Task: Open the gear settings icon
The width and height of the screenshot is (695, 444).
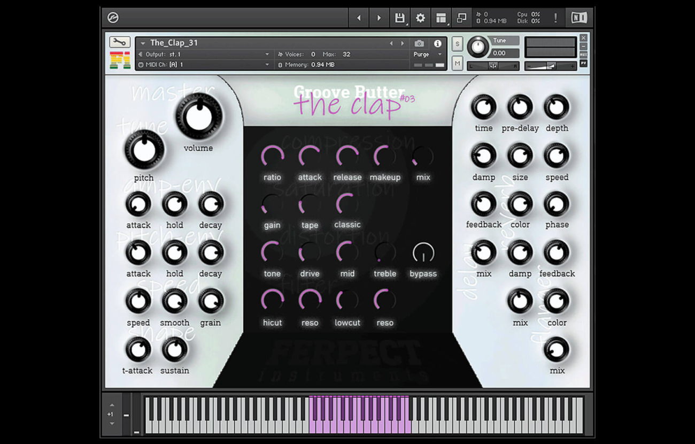Action: coord(420,18)
